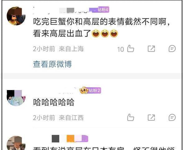
Task: Like the Shanghai comment with 10 likes
Action: pyautogui.click(x=130, y=48)
